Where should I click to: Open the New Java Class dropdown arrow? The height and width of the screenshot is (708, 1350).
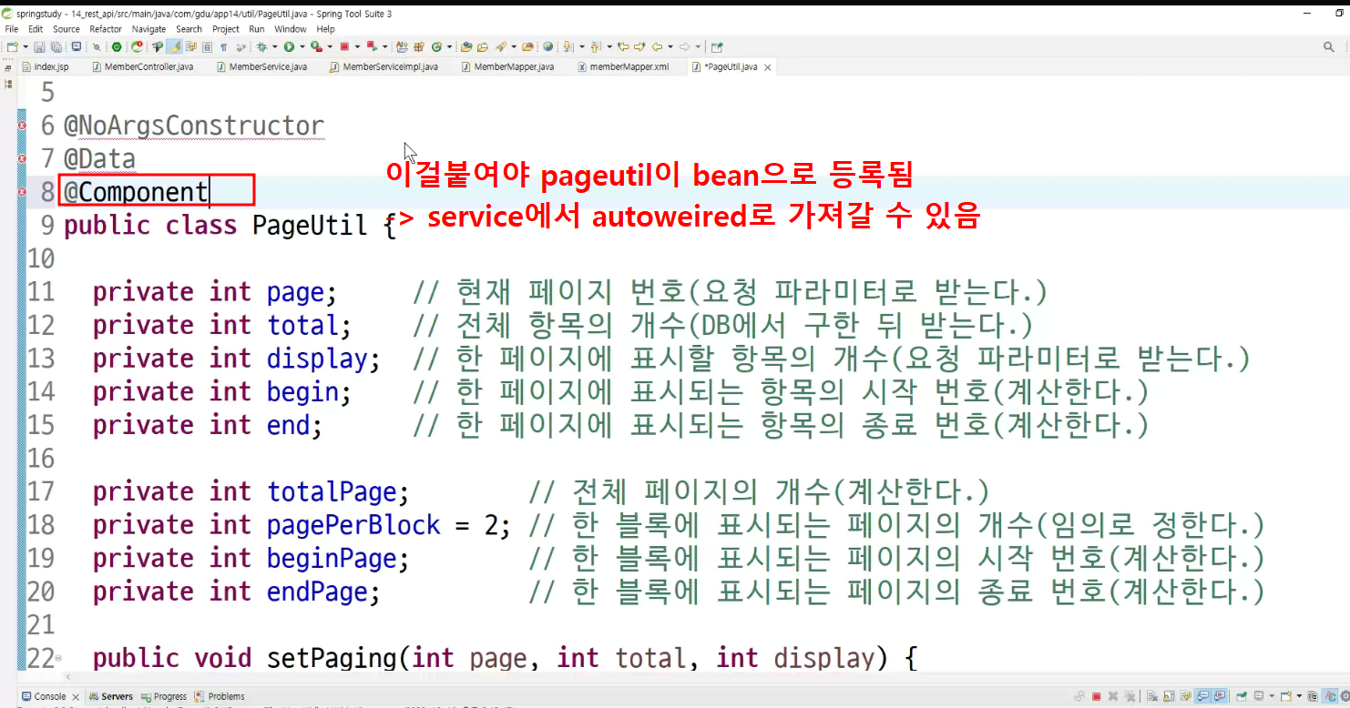(449, 46)
